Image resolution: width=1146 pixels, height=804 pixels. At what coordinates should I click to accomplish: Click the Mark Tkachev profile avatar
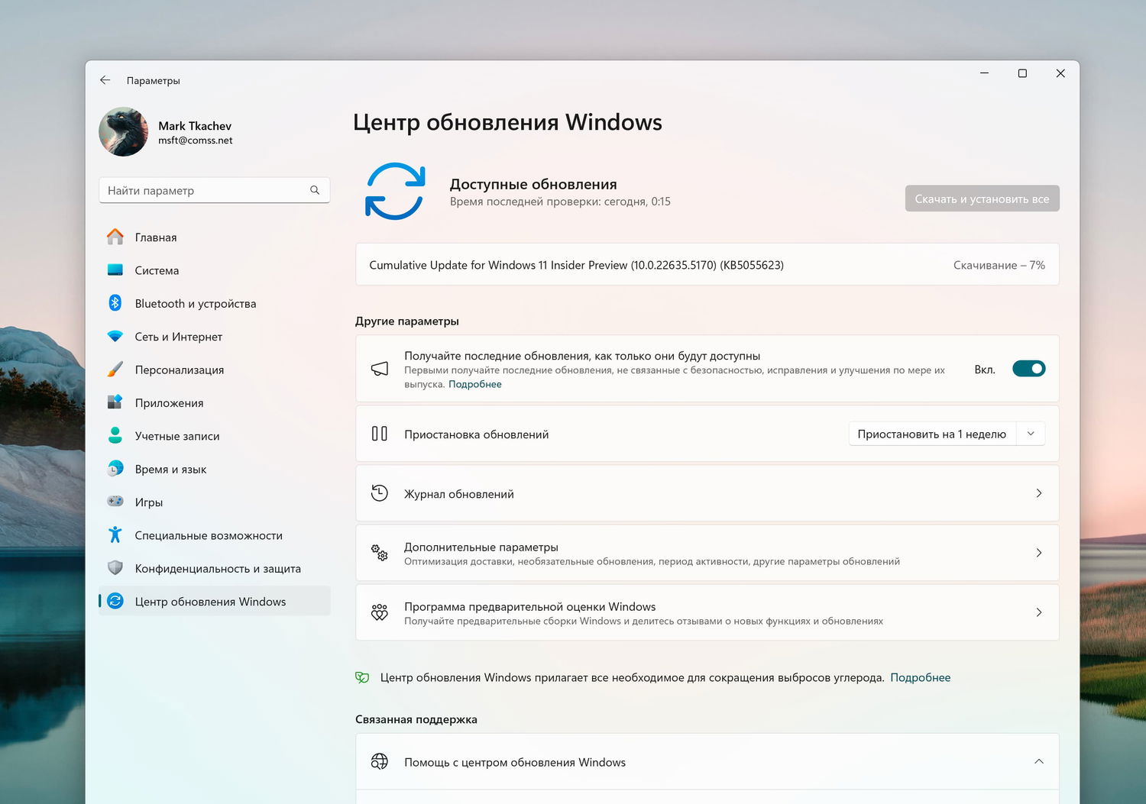coord(124,131)
